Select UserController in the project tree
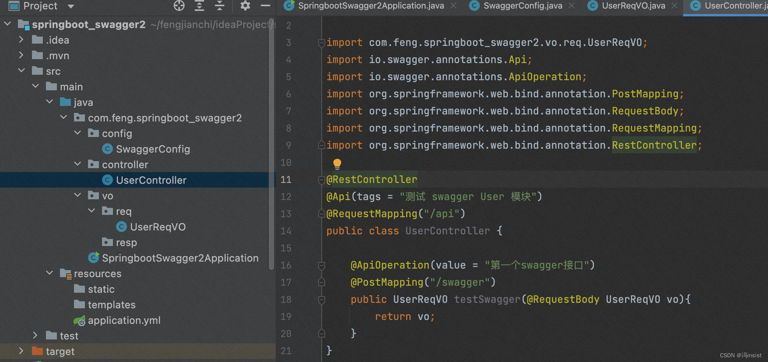Screen dimensions: 768x362 151,180
